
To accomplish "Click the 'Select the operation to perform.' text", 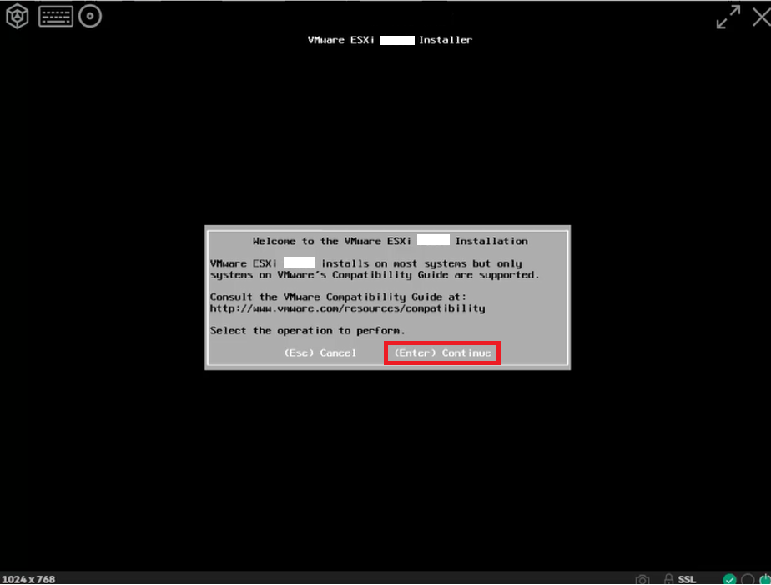I will tap(307, 331).
